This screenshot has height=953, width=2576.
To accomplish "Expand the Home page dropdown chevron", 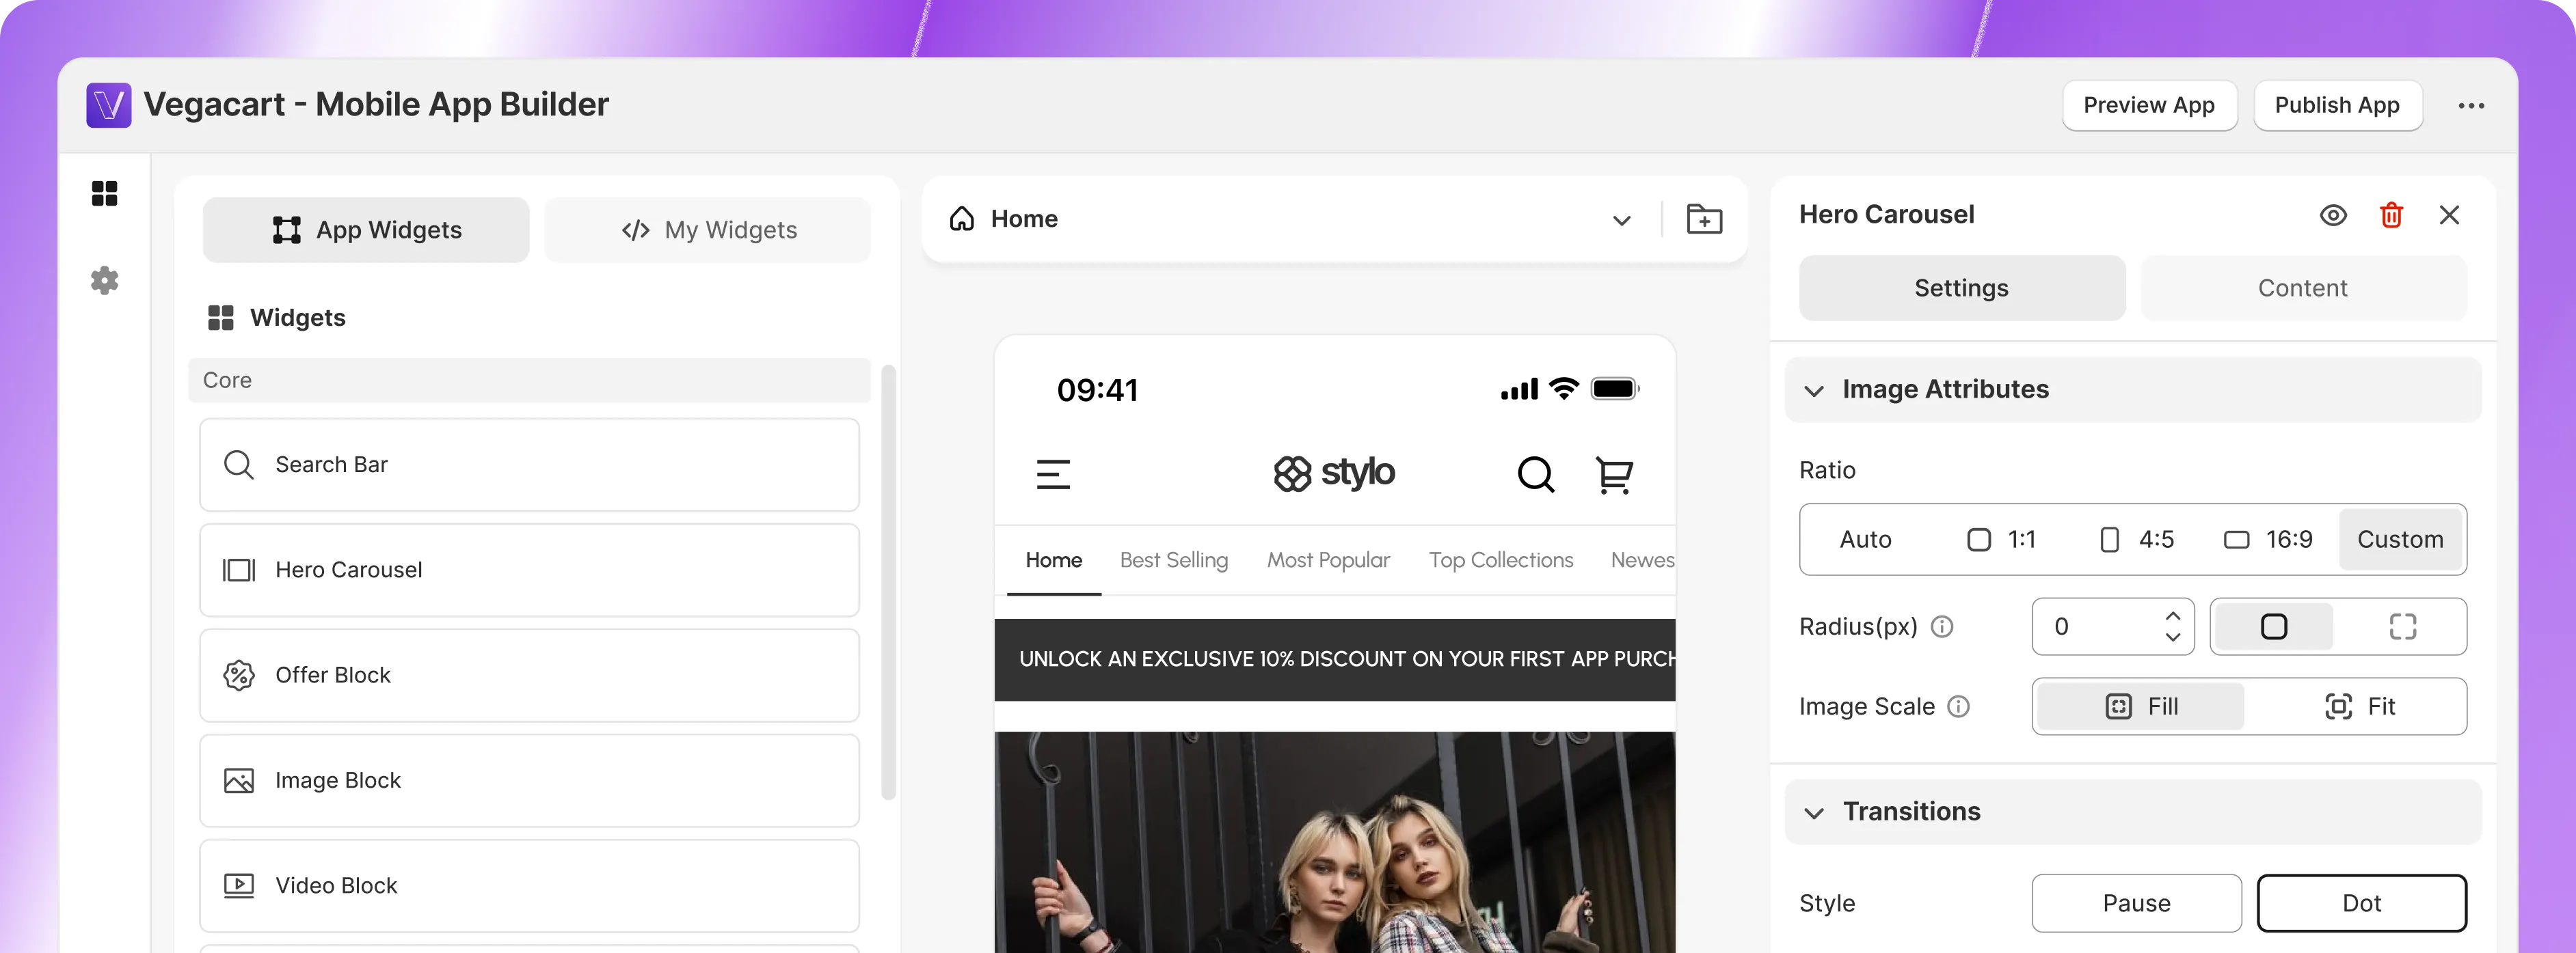I will 1621,220.
